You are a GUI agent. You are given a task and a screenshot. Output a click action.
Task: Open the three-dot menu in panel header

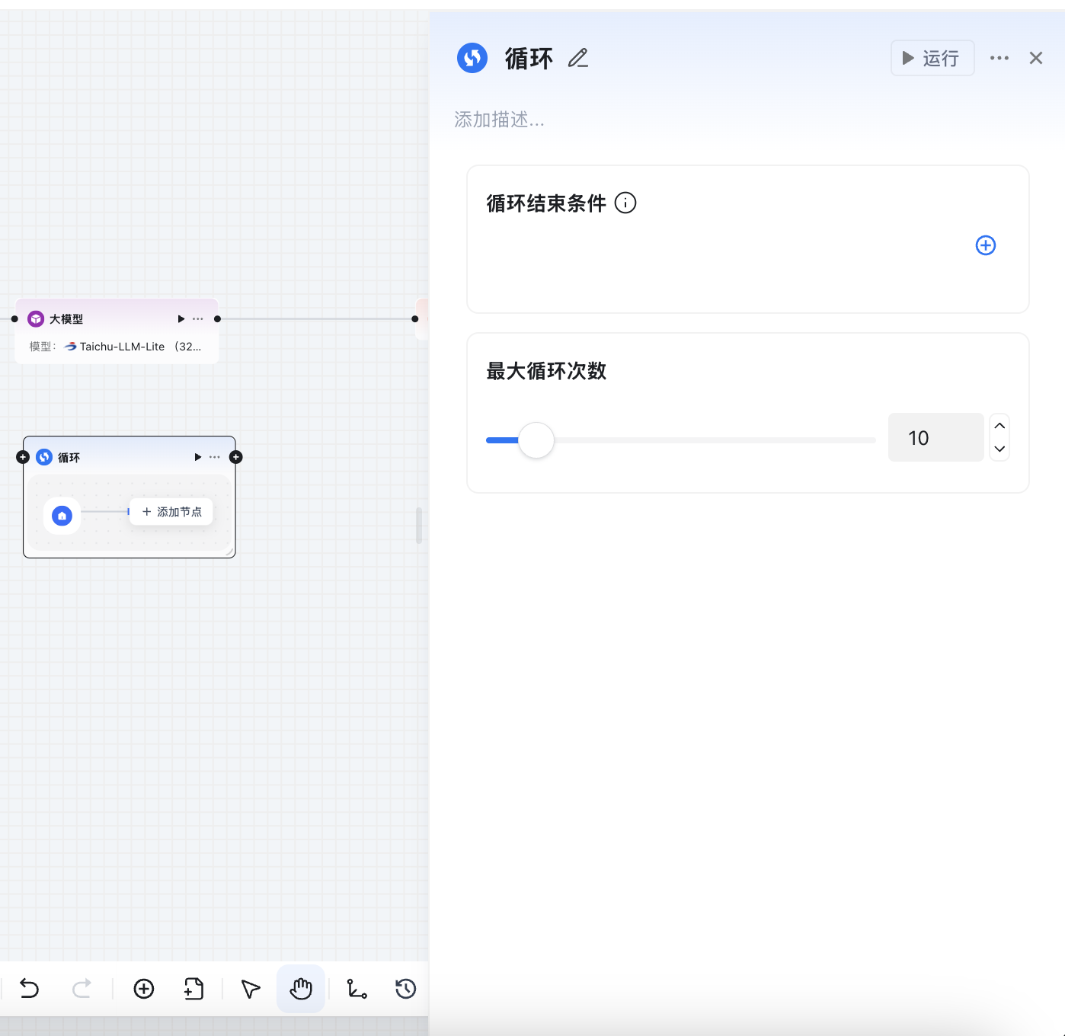click(x=999, y=58)
